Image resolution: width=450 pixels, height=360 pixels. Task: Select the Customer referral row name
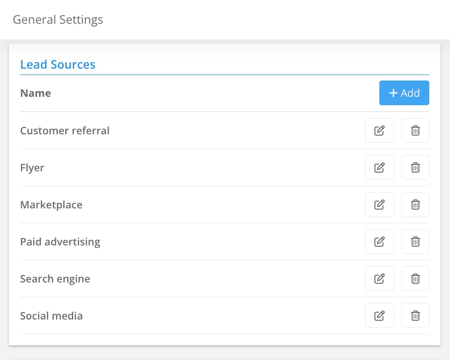[x=65, y=131]
